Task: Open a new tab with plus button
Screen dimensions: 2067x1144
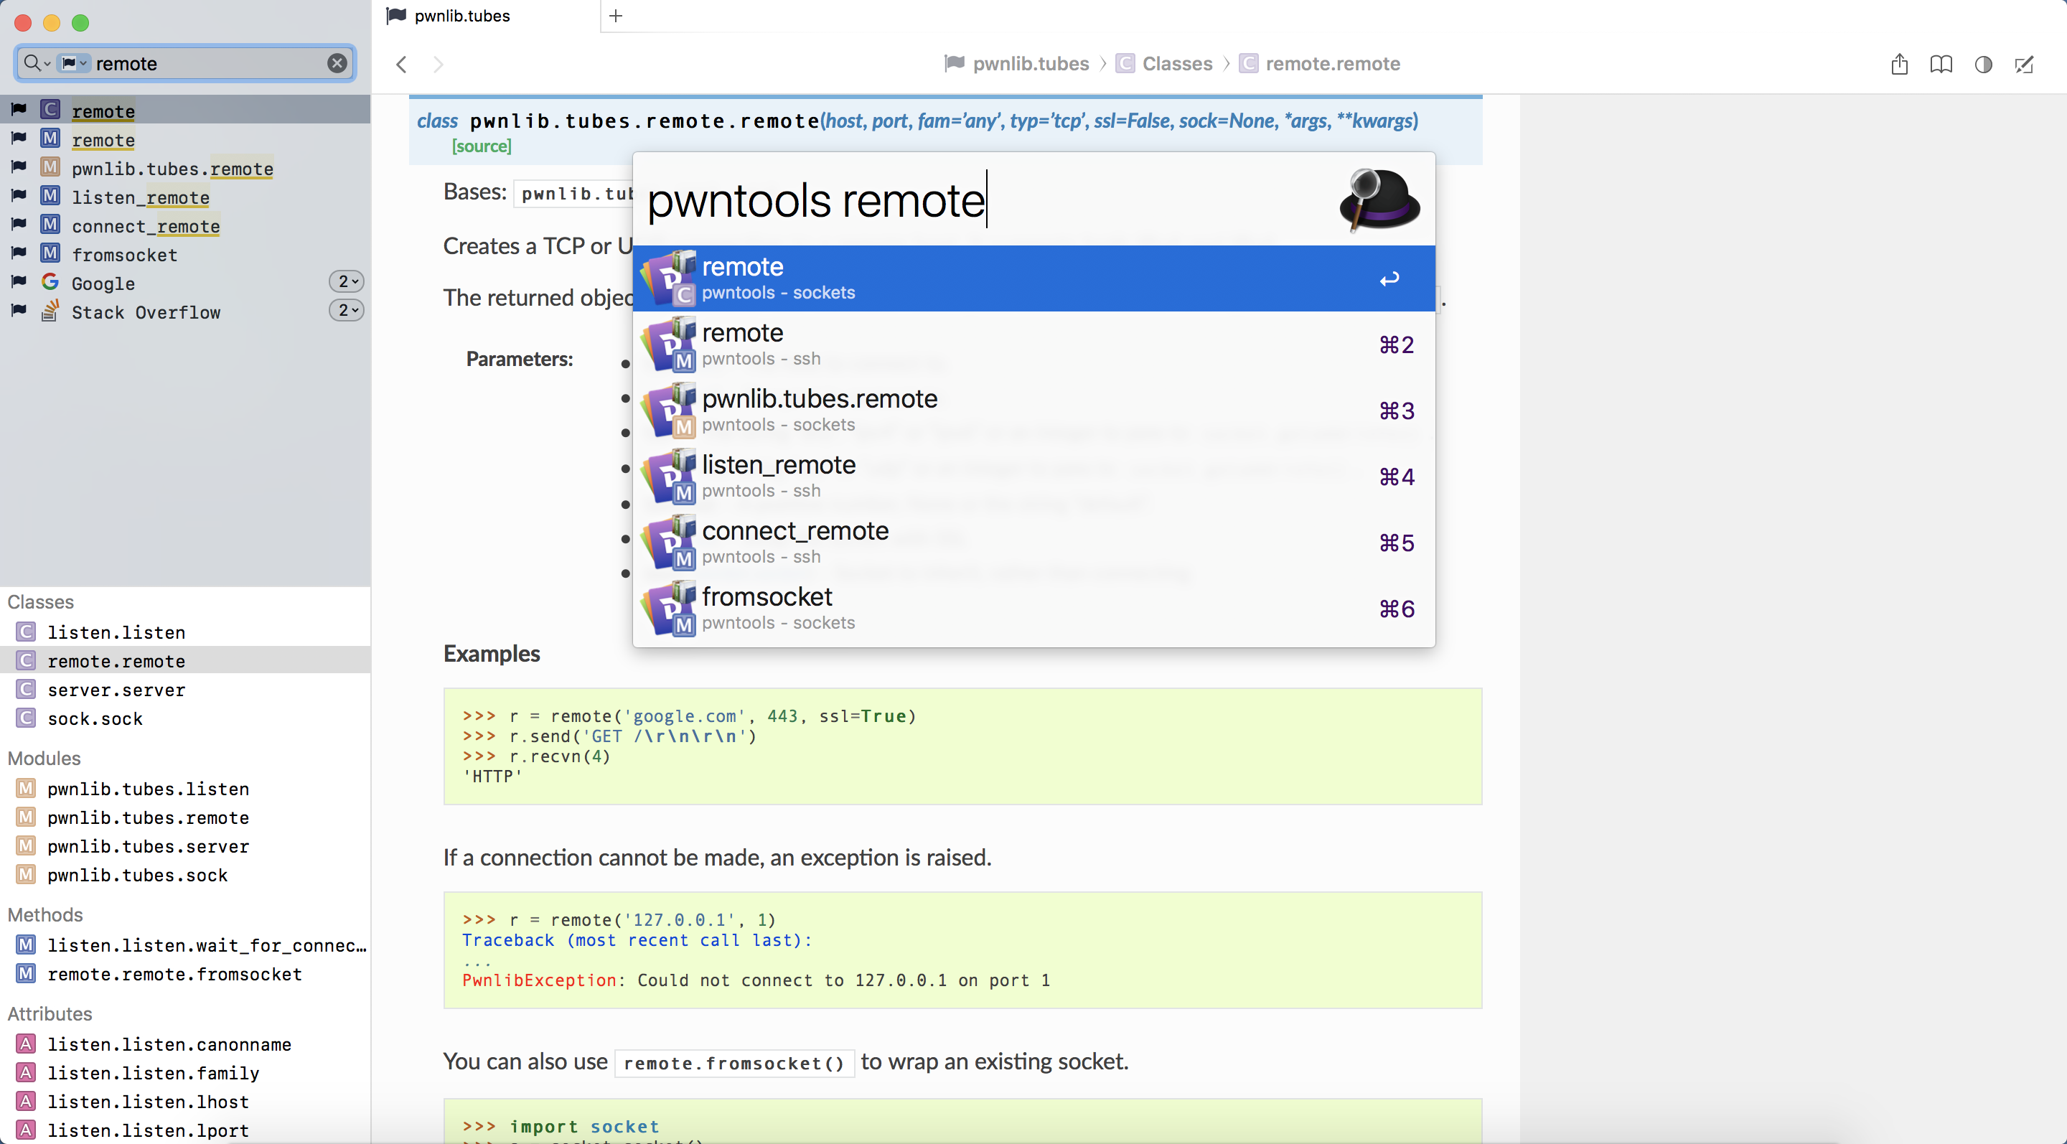Action: [x=616, y=16]
